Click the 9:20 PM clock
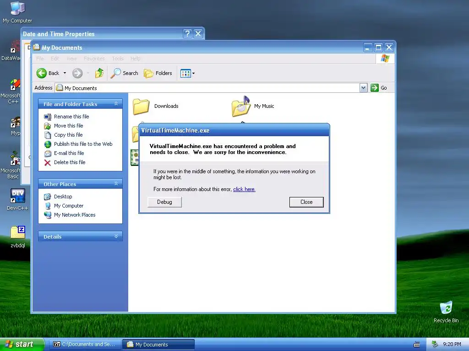The image size is (469, 351). pyautogui.click(x=452, y=345)
